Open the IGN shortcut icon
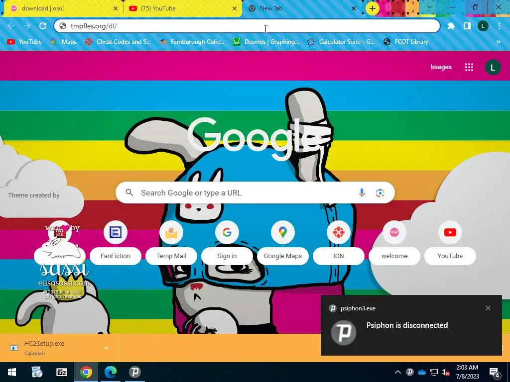Viewport: 510px width, 382px height. coord(339,232)
